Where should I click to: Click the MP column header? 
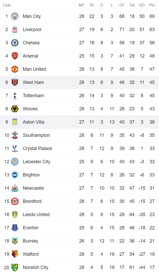[82, 5]
